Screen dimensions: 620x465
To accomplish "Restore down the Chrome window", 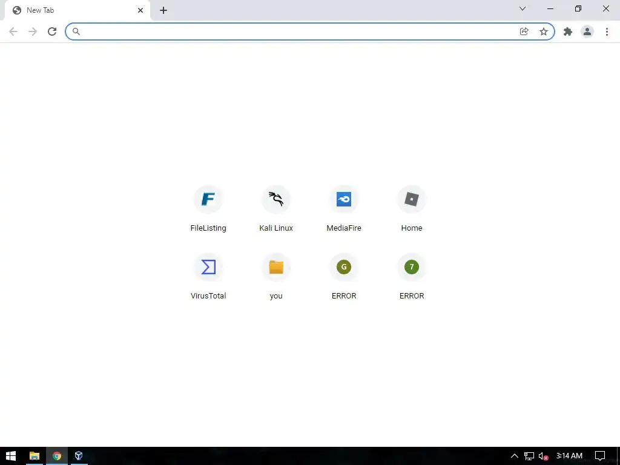I will [x=578, y=8].
